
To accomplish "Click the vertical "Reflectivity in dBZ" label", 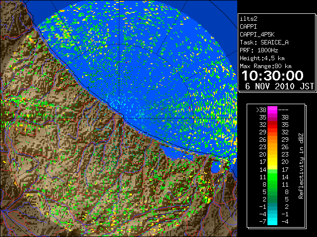I will point(301,166).
